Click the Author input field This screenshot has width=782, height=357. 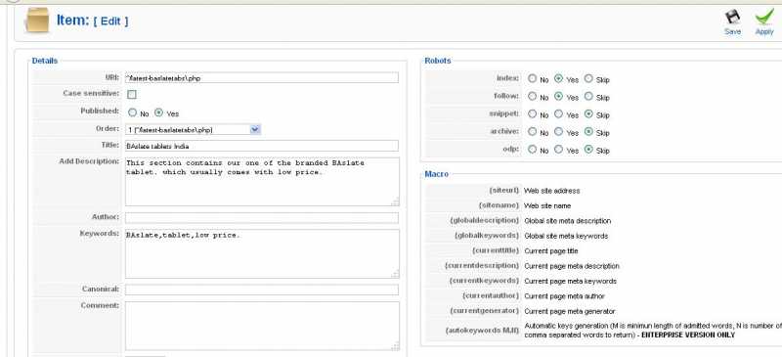click(262, 218)
